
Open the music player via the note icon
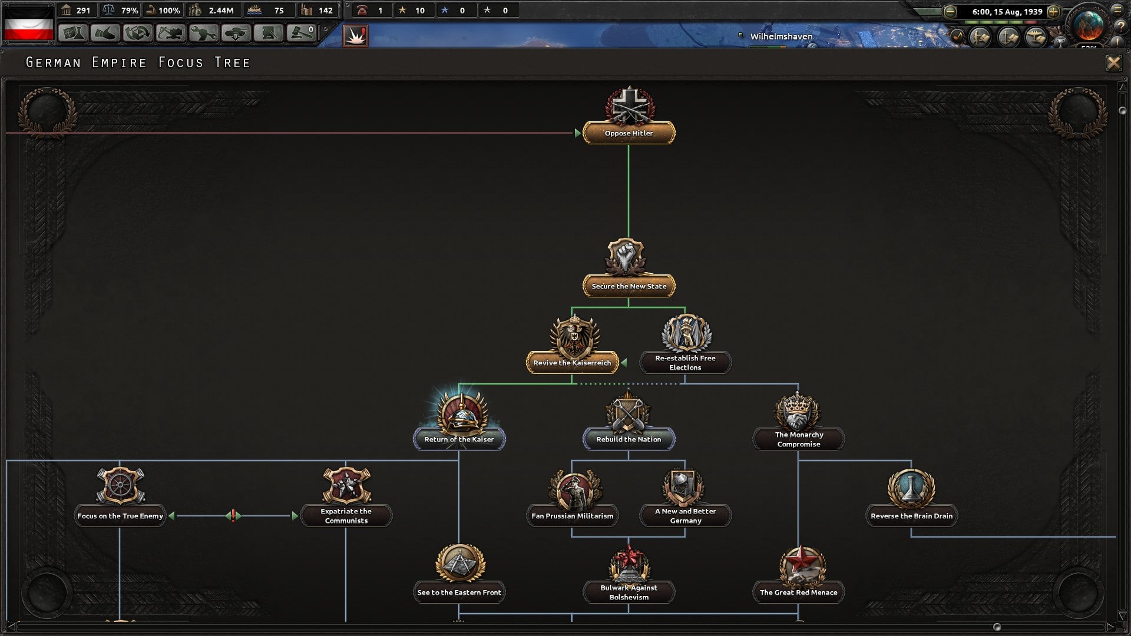coord(957,35)
